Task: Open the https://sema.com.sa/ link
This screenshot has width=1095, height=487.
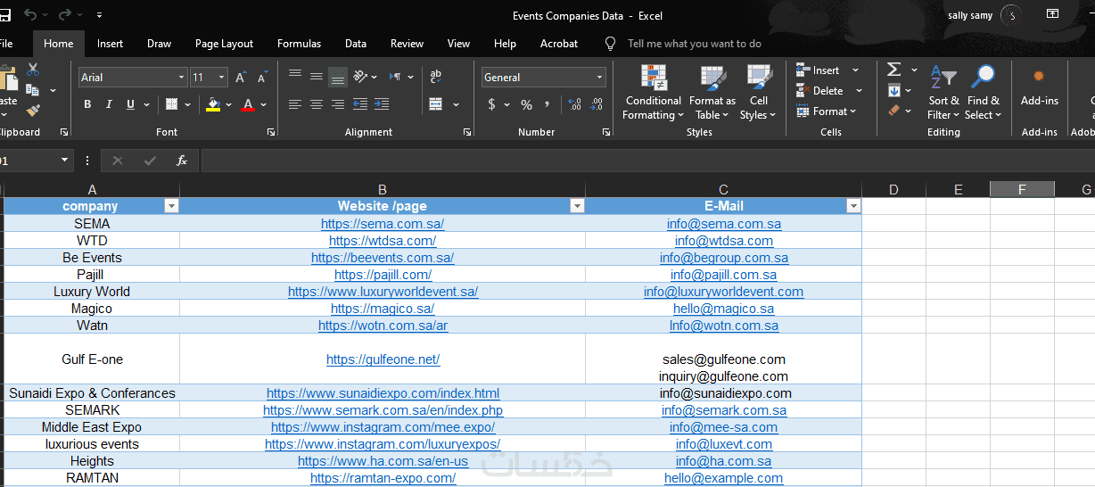Action: (x=383, y=224)
